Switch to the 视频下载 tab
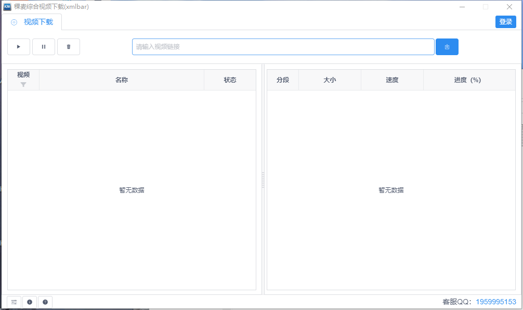Image resolution: width=523 pixels, height=310 pixels. click(38, 22)
